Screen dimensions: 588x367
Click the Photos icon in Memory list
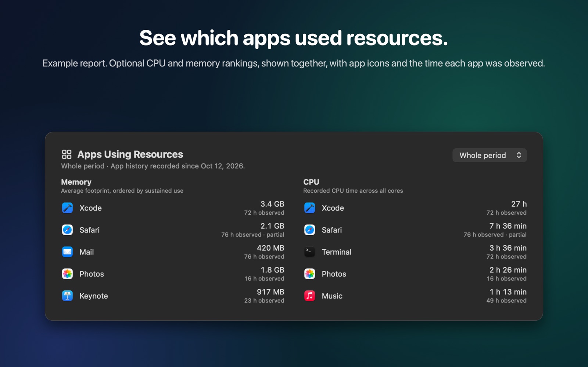click(67, 274)
